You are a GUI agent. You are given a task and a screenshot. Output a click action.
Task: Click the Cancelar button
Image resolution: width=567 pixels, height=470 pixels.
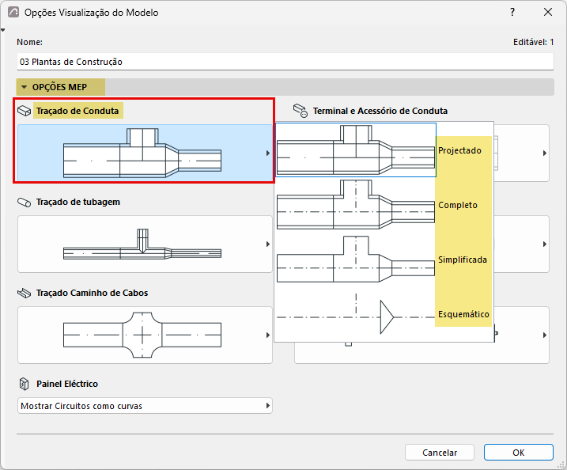(x=440, y=453)
